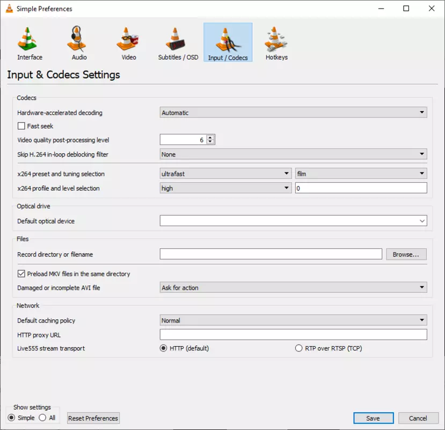
Task: Click the Live555 stream transport label
Action: pos(51,348)
